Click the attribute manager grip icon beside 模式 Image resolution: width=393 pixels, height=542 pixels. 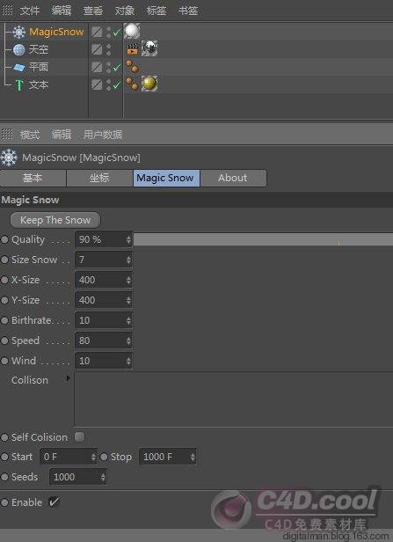click(7, 134)
